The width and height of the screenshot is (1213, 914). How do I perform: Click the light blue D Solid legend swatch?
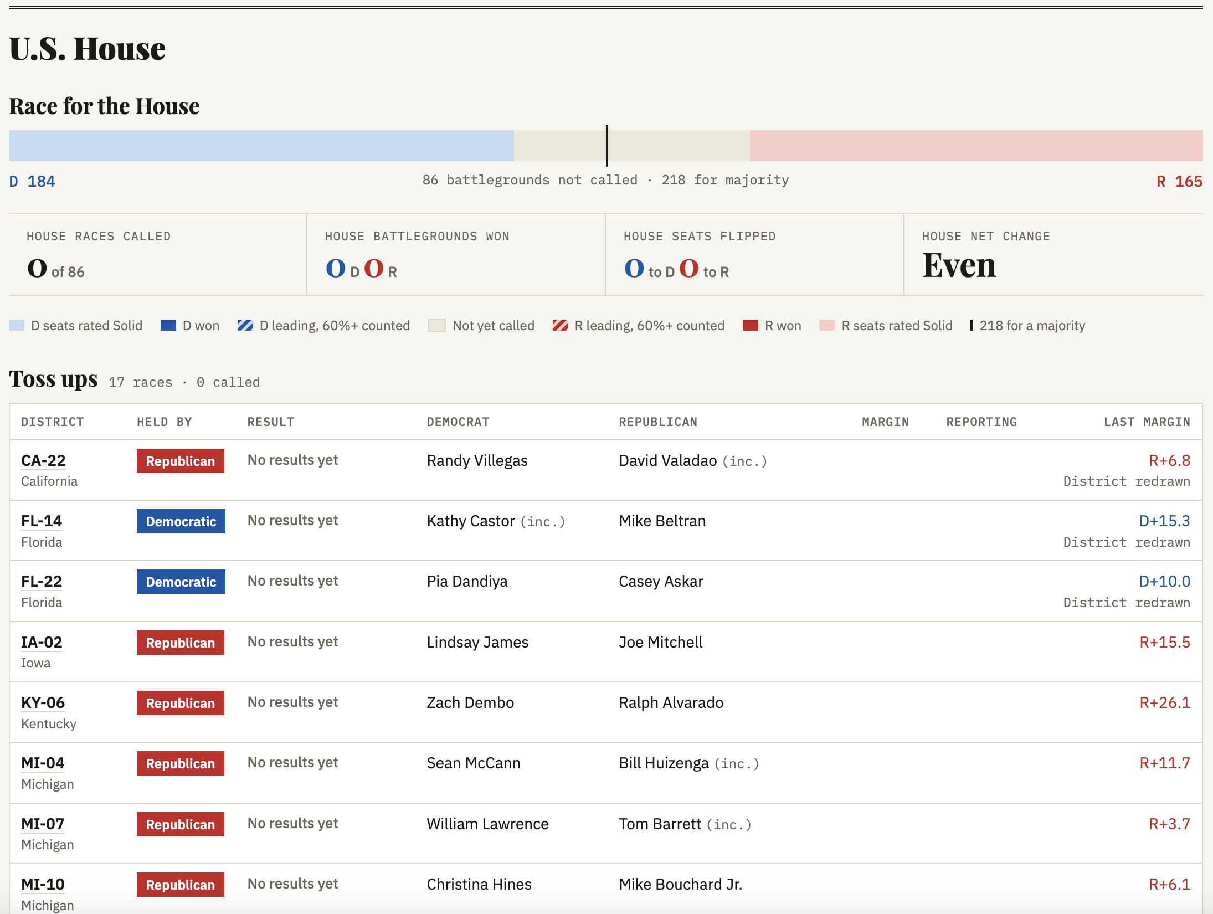click(17, 325)
